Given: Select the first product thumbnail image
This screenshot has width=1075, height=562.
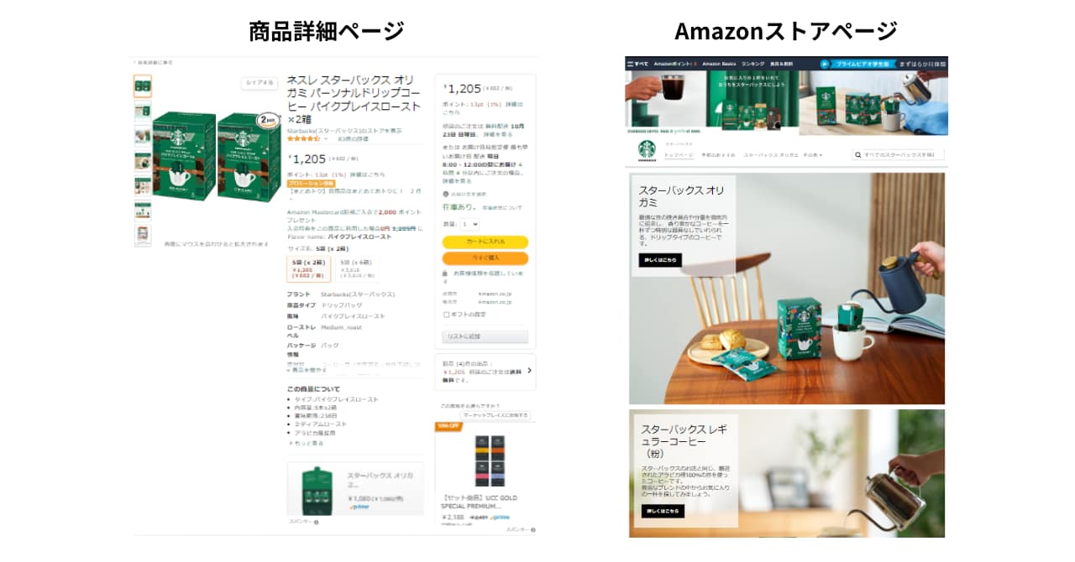Looking at the screenshot, I should click(143, 86).
